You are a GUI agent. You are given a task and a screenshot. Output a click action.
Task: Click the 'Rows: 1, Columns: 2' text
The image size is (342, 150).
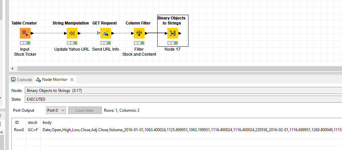coord(122,110)
